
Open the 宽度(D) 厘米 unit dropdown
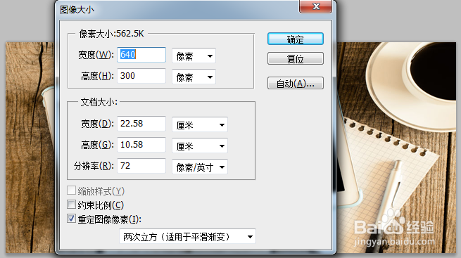pos(200,124)
